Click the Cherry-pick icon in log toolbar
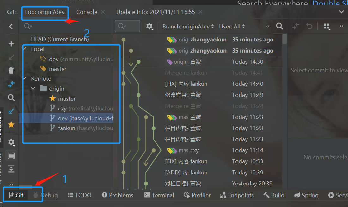The height and width of the screenshot is (207, 348). tap(296, 27)
